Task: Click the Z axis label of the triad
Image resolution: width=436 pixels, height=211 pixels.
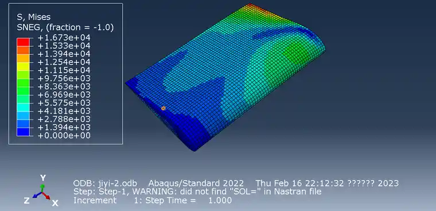Action: click(x=26, y=201)
